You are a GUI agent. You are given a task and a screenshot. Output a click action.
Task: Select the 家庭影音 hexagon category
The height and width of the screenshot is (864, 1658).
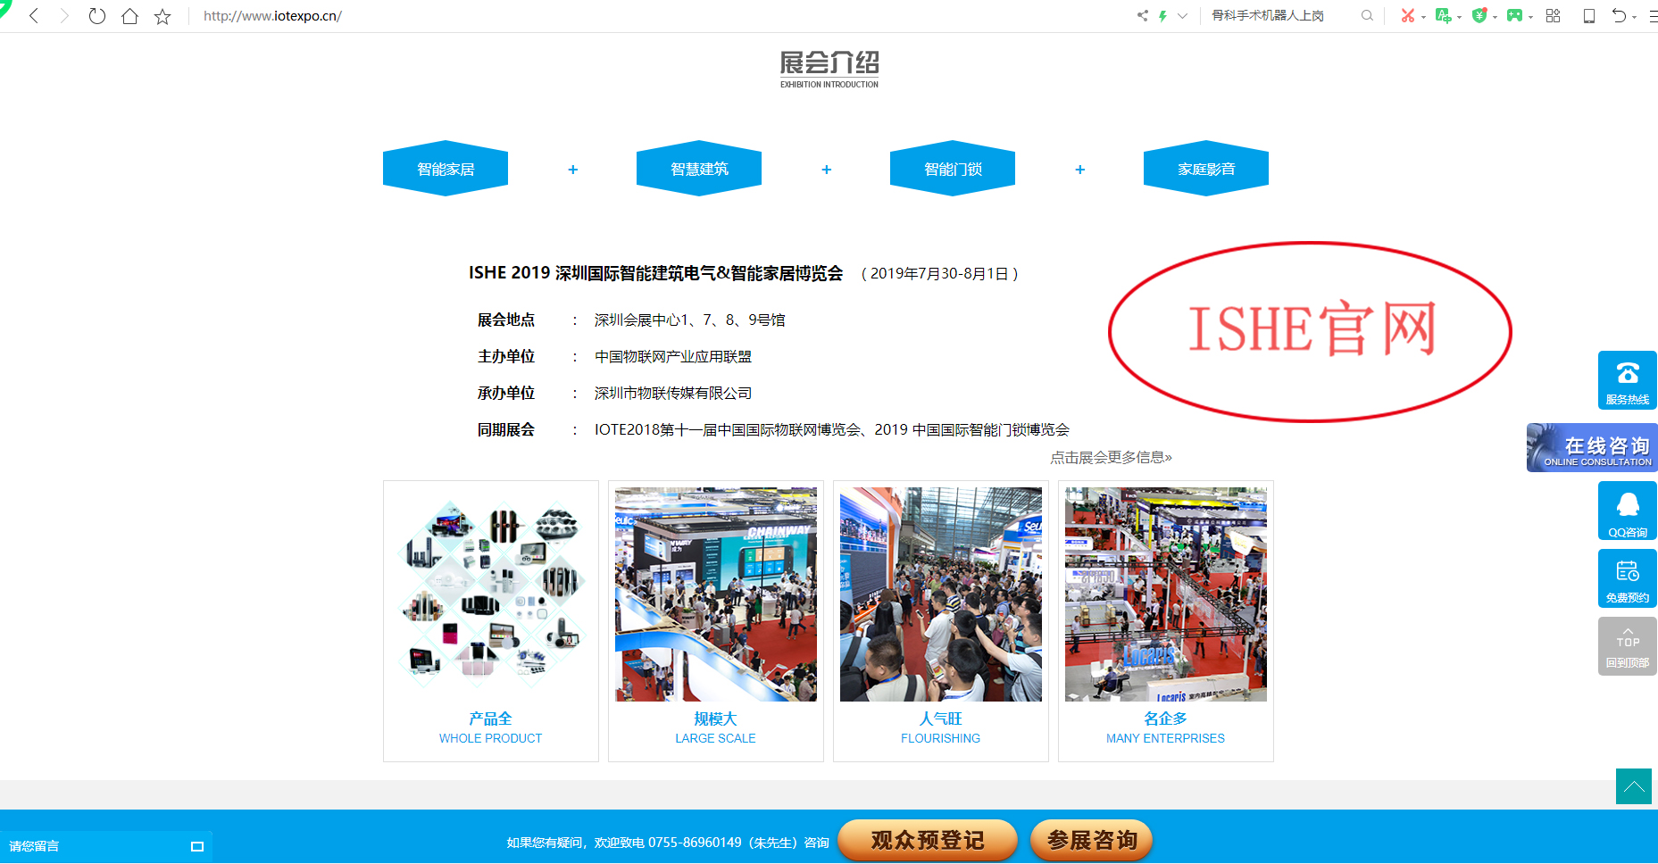(x=1206, y=169)
